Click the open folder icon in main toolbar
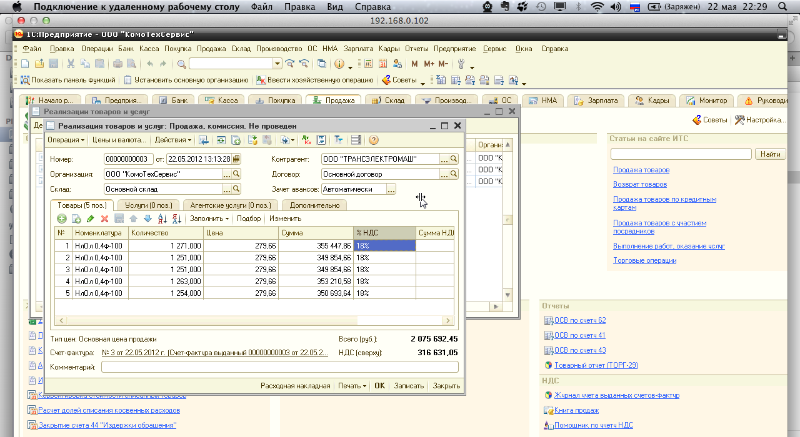Screen dimensions: 800x437 click(39, 64)
